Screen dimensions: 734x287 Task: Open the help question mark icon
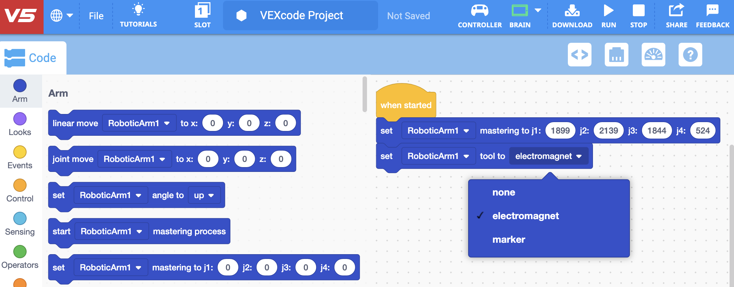pyautogui.click(x=690, y=55)
